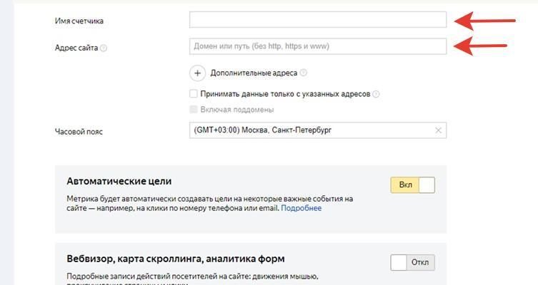Click the Имя счетчика text field
Screen dimensions: 538x285
(317, 20)
